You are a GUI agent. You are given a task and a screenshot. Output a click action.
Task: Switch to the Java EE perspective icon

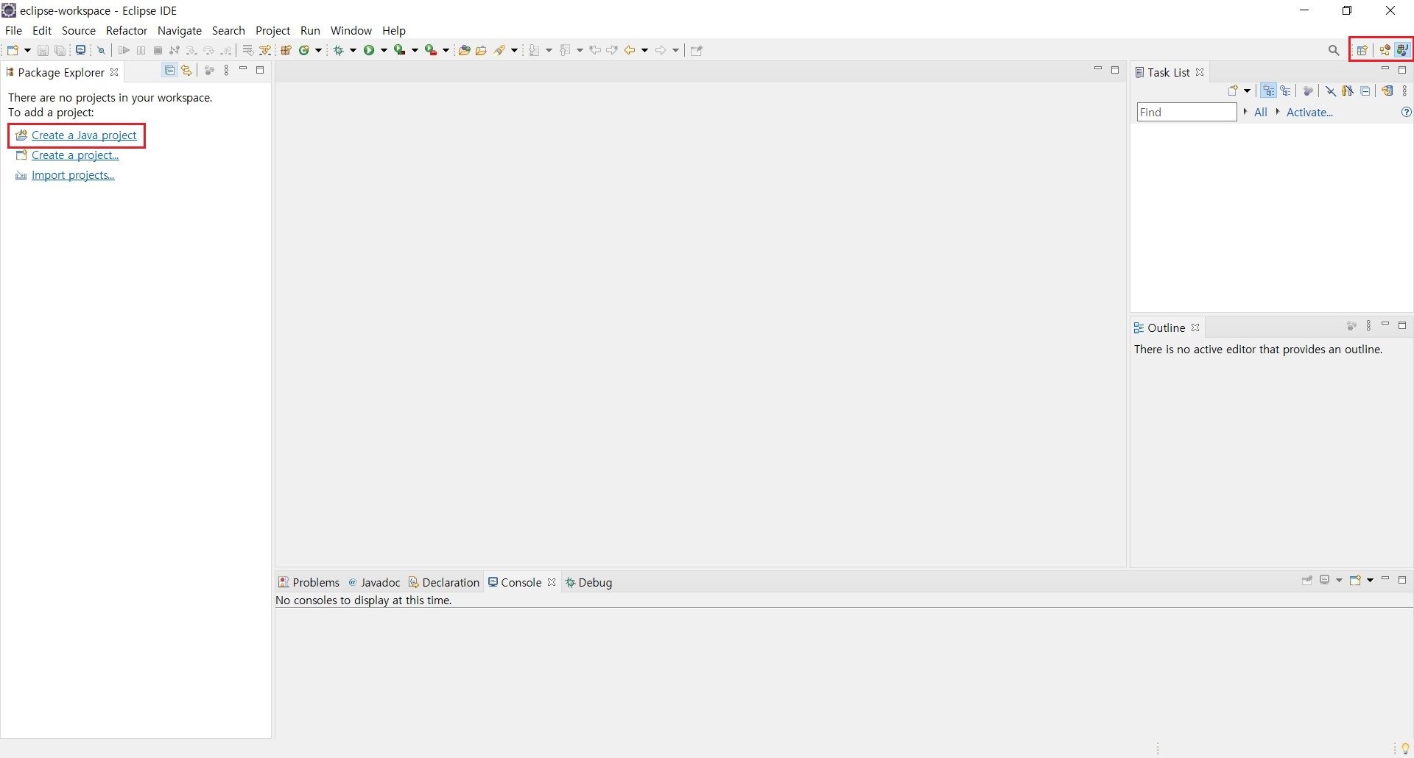tap(1385, 50)
